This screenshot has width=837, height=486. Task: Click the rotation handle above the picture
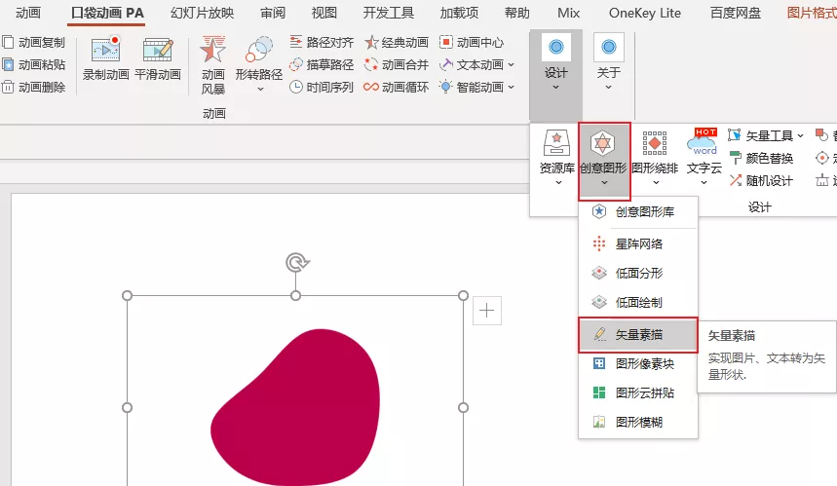tap(297, 262)
